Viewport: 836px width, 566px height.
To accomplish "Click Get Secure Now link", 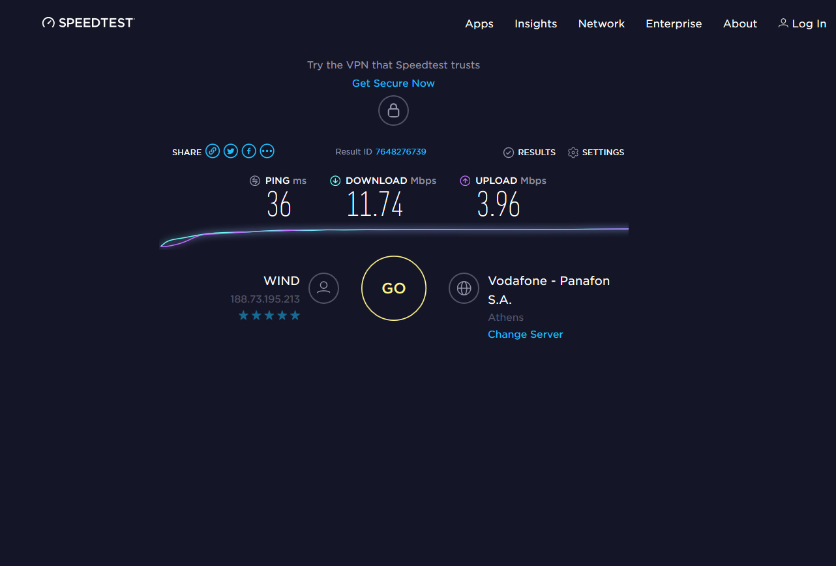I will 393,83.
